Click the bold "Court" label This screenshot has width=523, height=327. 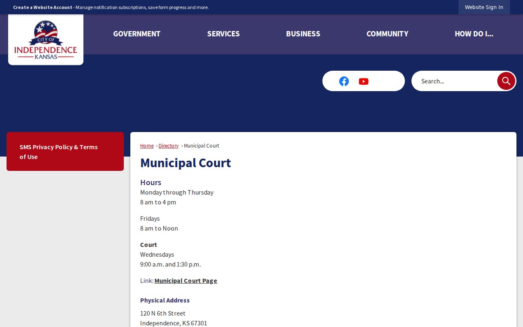(x=149, y=245)
